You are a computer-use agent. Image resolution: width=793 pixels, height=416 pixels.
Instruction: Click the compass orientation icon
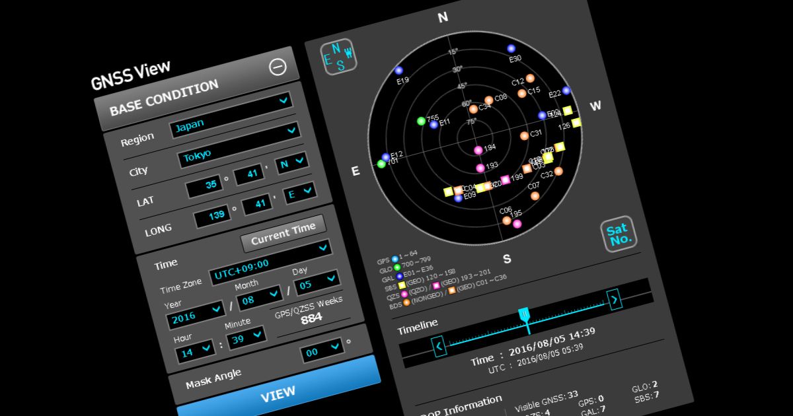click(x=339, y=56)
